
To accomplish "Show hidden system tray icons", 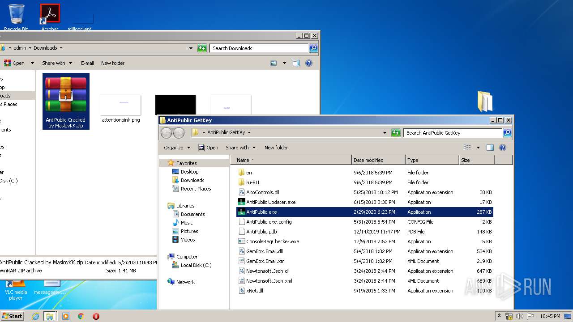I will (x=499, y=316).
